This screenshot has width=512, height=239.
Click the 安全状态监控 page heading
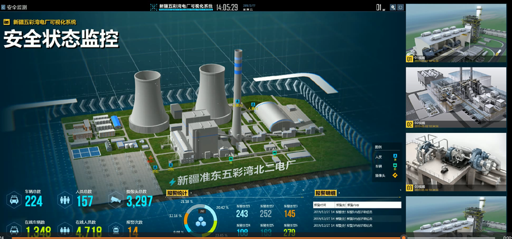click(61, 39)
